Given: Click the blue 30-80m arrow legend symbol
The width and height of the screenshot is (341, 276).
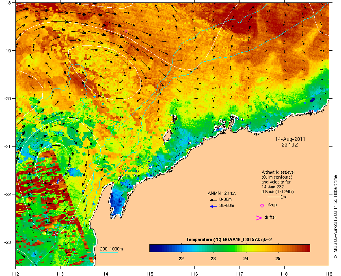Looking at the screenshot, I should [214, 206].
